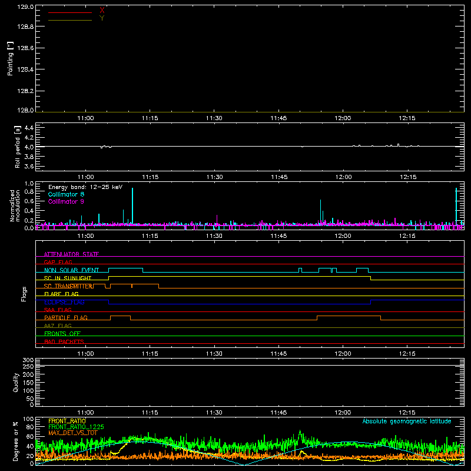Click the BAD_PACKETS flag label
Image resolution: width=471 pixels, height=471 pixels.
coord(64,341)
